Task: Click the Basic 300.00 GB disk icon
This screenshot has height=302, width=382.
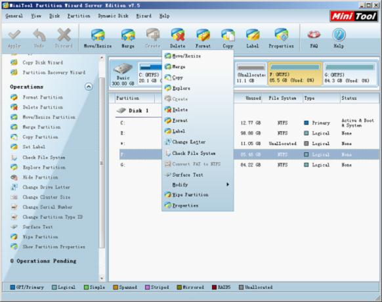Action: point(123,74)
